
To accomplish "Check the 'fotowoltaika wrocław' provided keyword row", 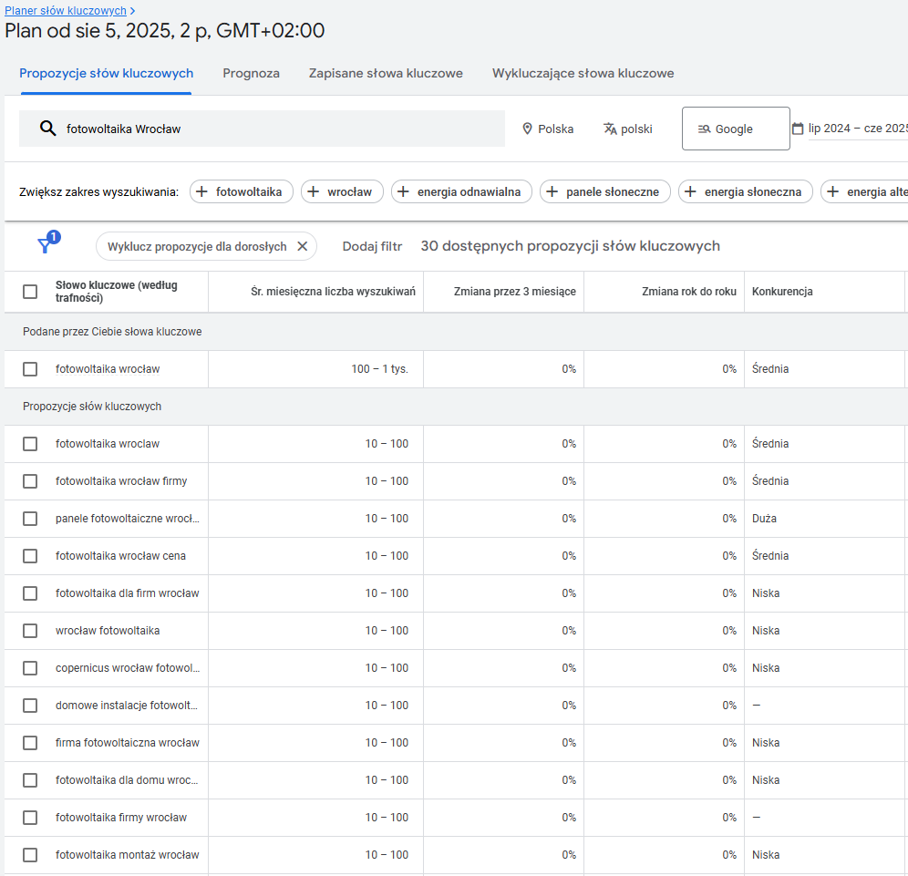I will pos(30,369).
